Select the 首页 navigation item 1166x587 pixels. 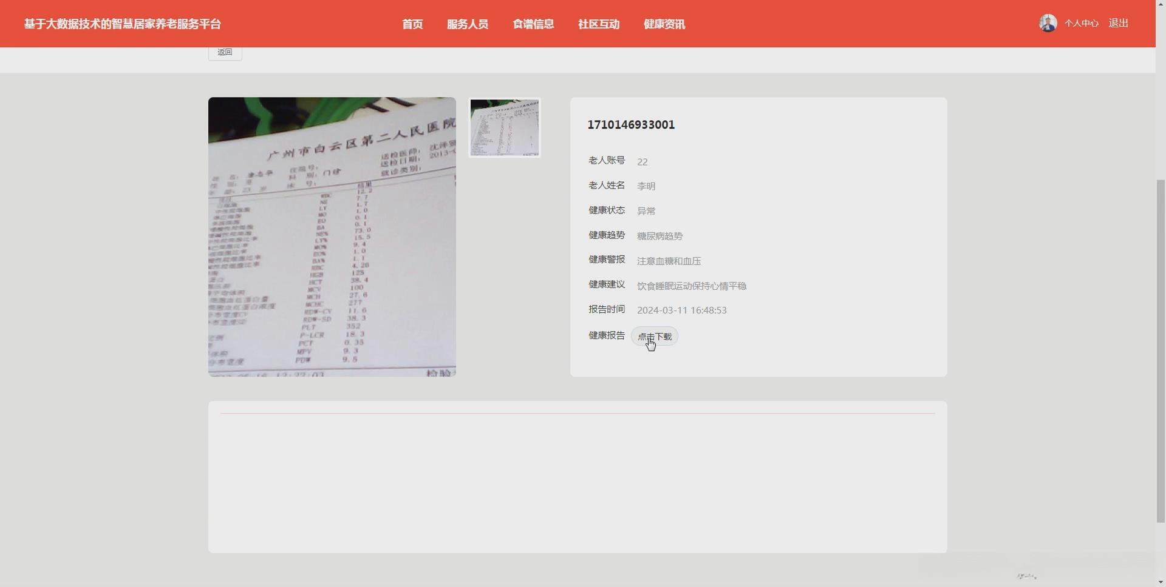point(412,24)
